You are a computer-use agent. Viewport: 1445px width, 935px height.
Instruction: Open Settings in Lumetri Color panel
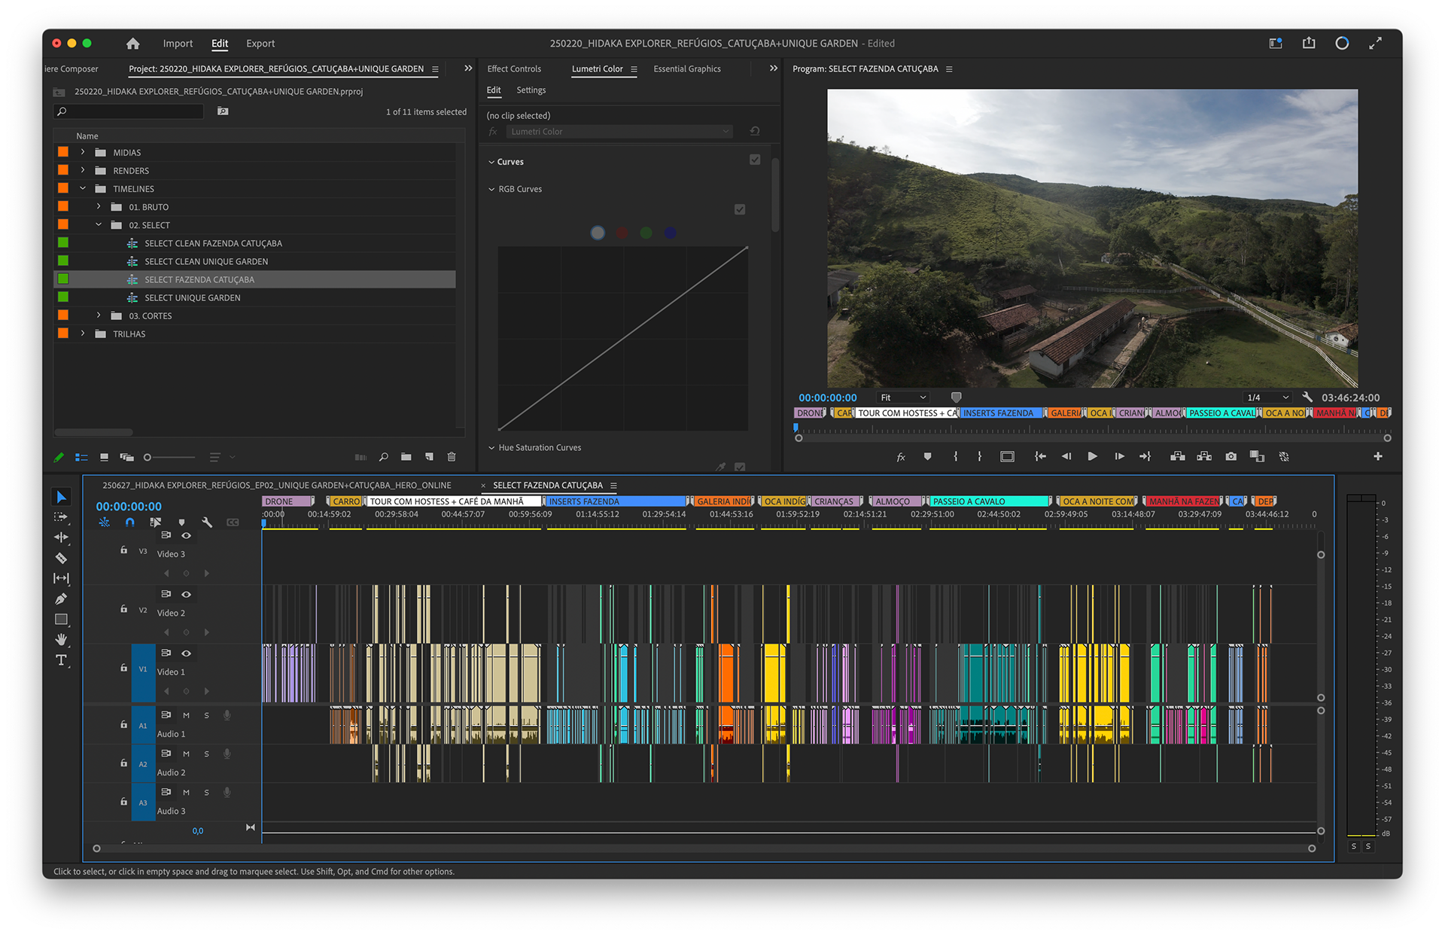[531, 90]
